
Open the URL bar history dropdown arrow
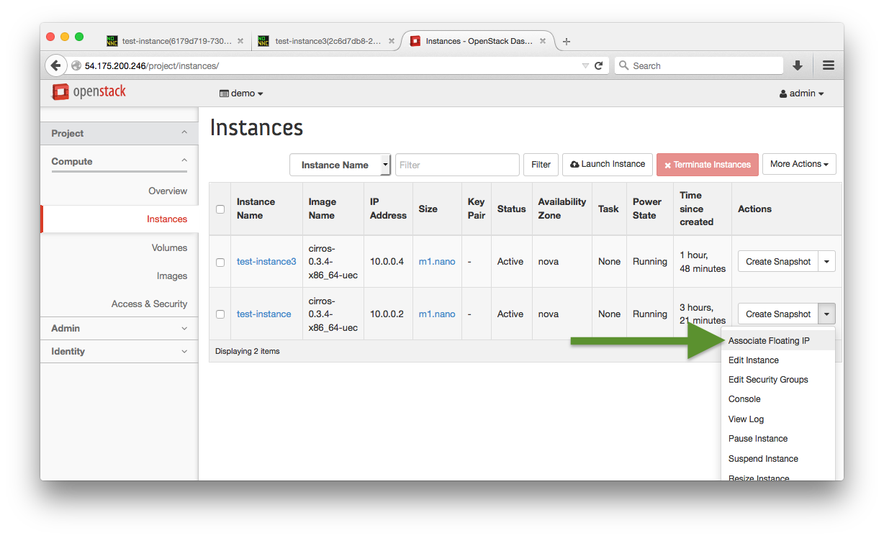(585, 65)
